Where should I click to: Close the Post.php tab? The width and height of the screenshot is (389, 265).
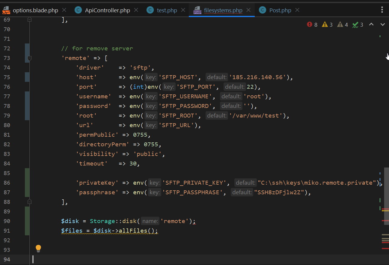[x=297, y=10]
